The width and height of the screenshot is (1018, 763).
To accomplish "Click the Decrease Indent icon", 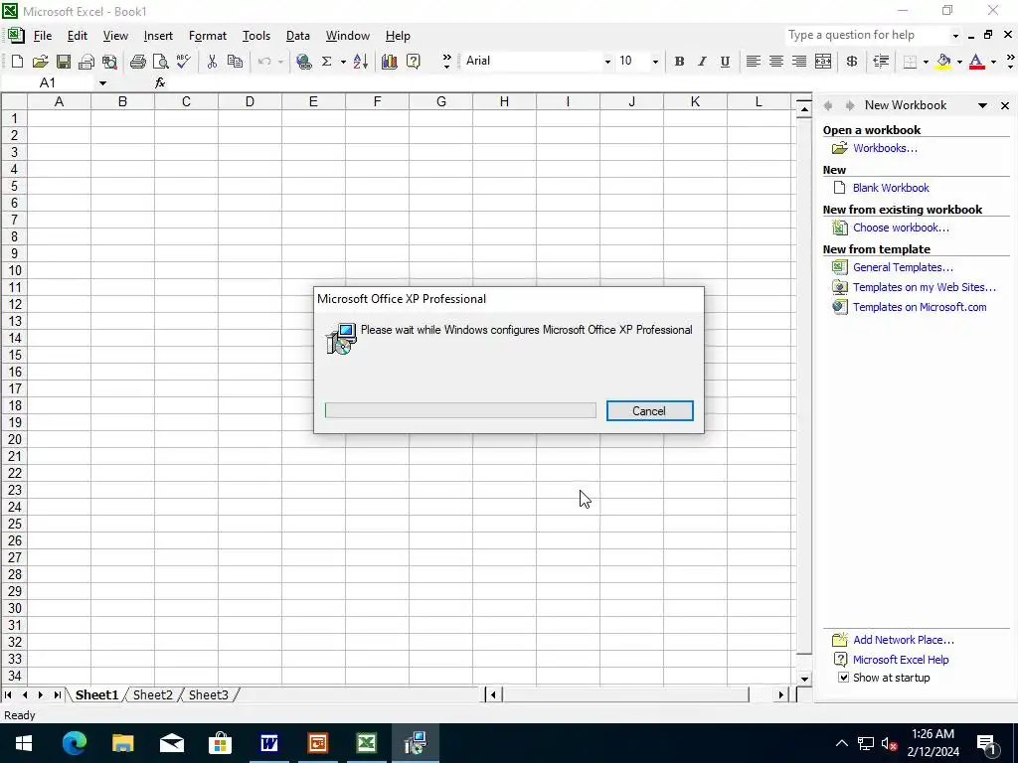I will pyautogui.click(x=881, y=61).
